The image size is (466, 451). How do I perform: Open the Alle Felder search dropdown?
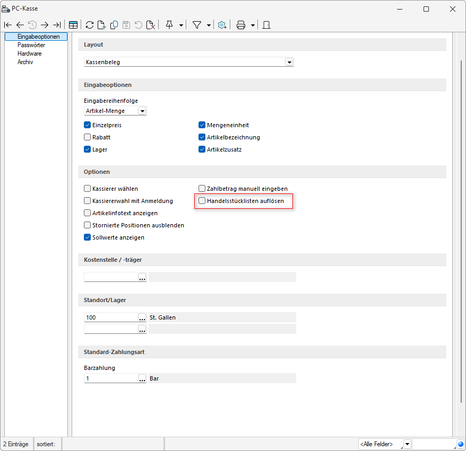[407, 444]
